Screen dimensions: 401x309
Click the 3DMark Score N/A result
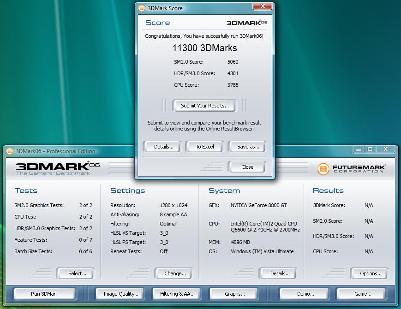point(369,205)
